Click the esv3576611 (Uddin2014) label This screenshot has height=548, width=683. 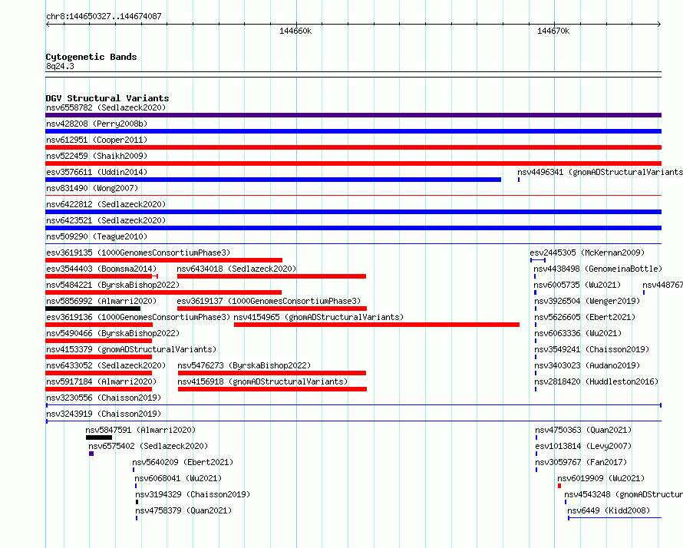click(97, 172)
